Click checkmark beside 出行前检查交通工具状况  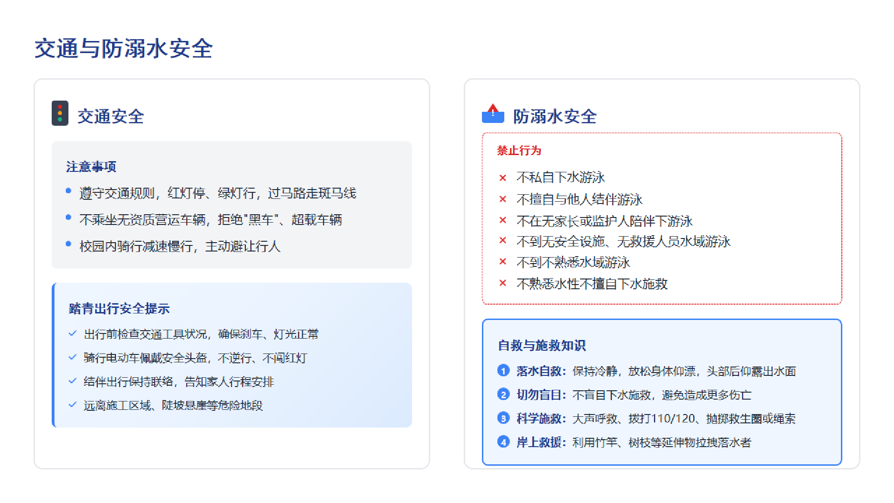[73, 333]
